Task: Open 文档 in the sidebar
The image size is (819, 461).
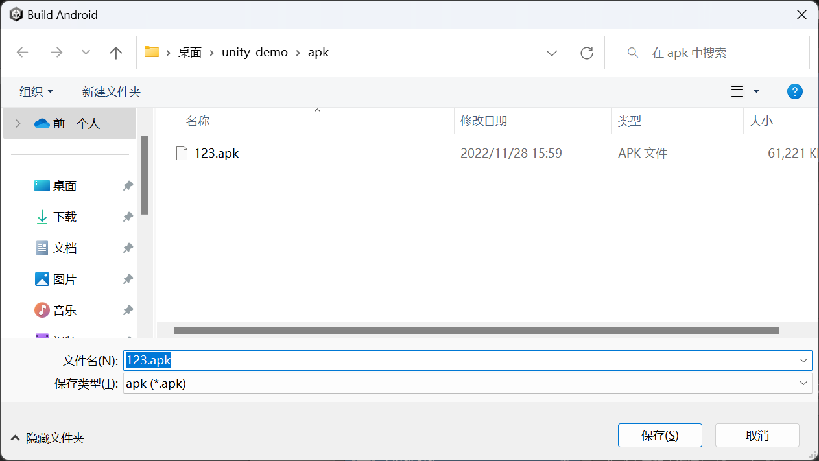Action: (x=65, y=248)
